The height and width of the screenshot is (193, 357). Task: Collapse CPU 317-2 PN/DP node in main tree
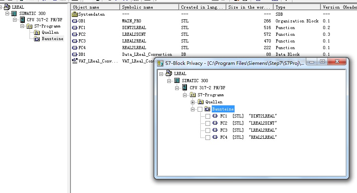(x=15, y=20)
